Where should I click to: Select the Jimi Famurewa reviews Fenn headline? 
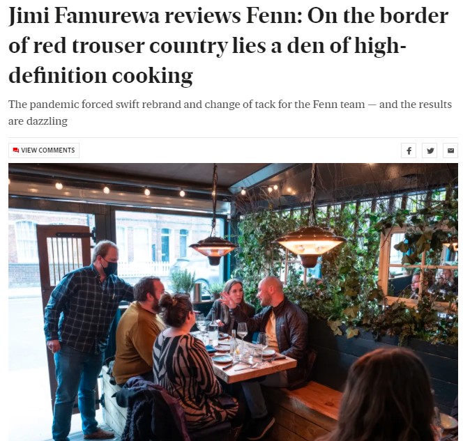point(228,45)
